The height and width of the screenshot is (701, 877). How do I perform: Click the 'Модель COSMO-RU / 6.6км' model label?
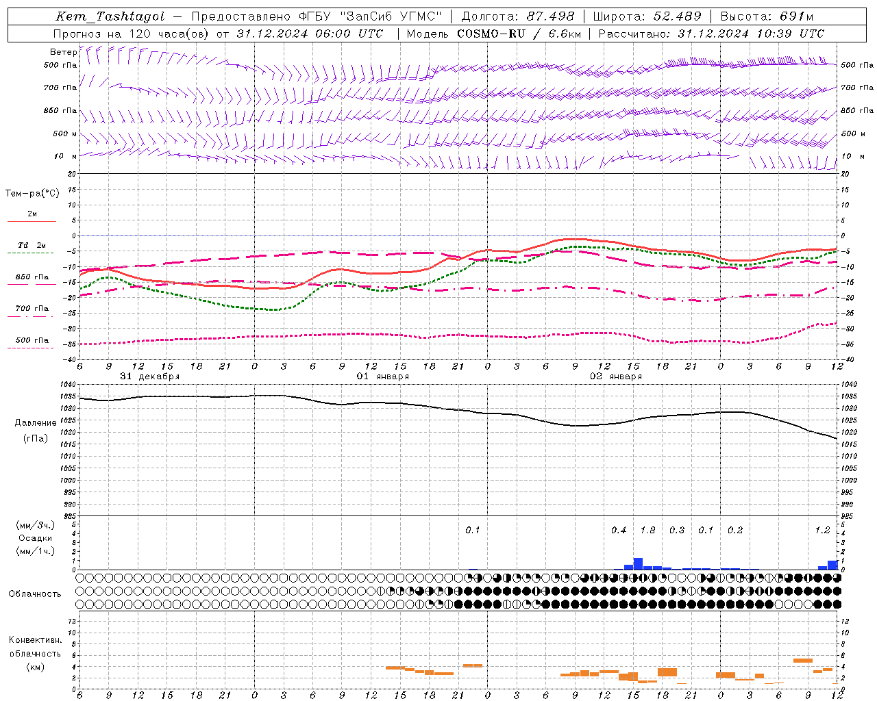[x=493, y=33]
